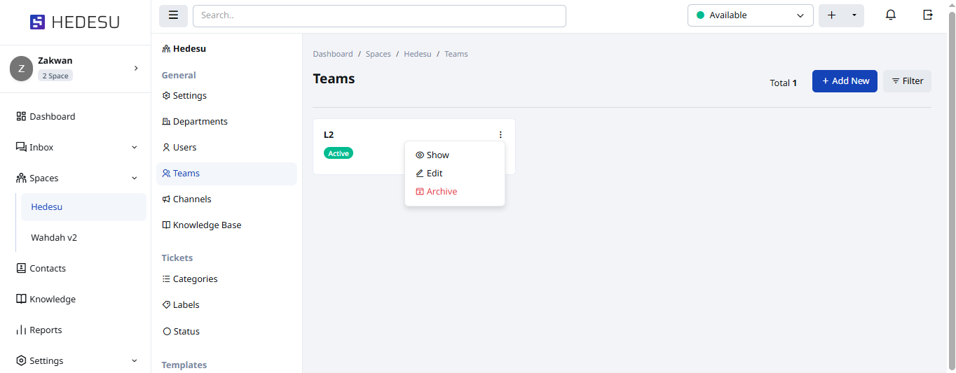Choose Archive in the team context menu
The width and height of the screenshot is (956, 373).
(436, 192)
